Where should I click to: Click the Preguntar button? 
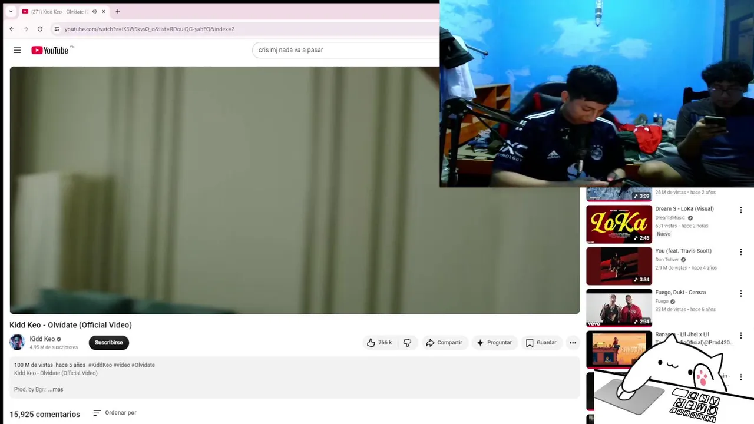click(494, 342)
